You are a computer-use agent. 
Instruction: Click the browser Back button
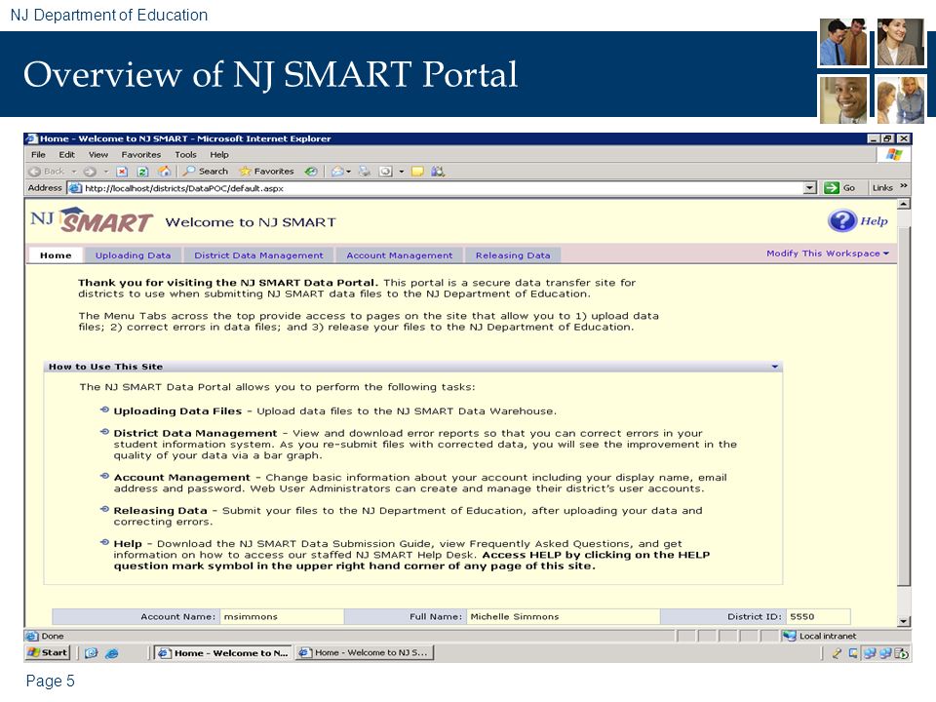[47, 172]
